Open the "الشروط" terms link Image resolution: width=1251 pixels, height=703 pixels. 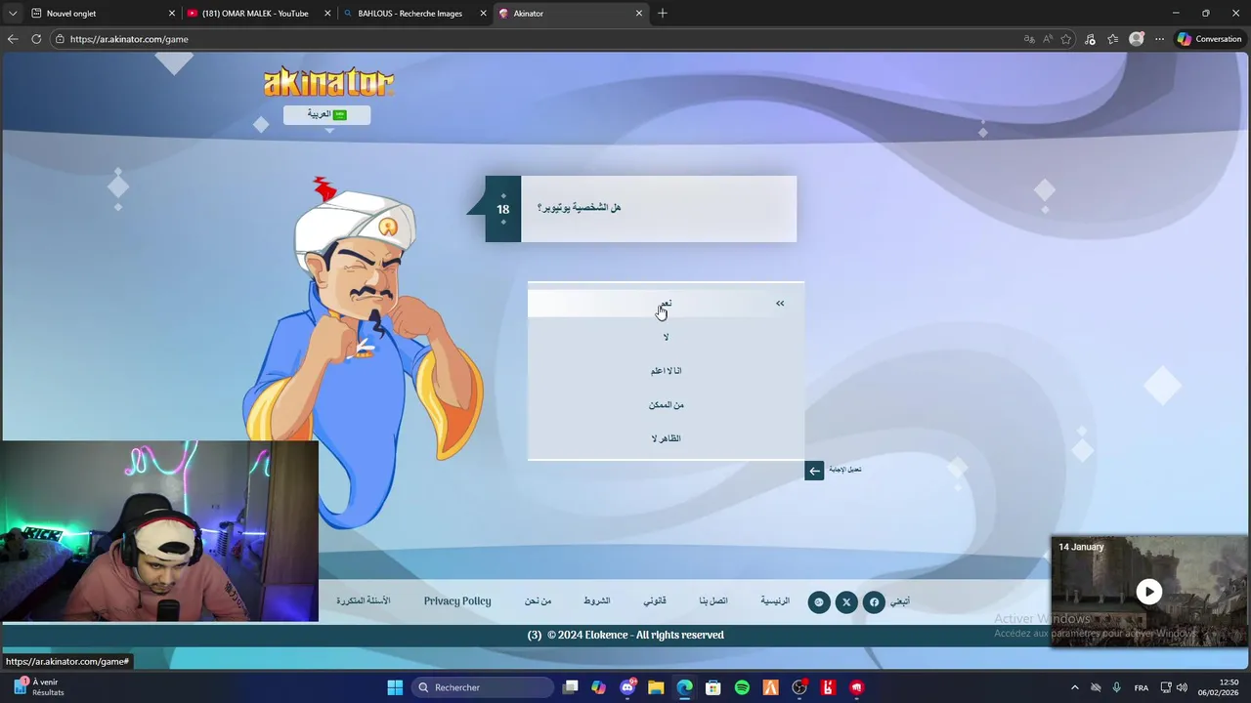pos(597,601)
